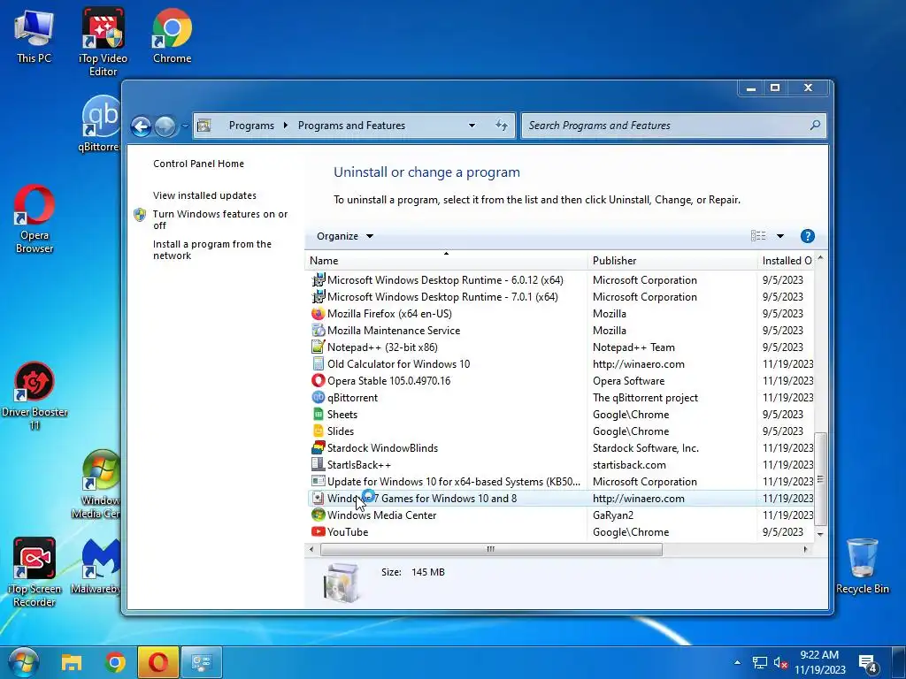This screenshot has height=679, width=906.
Task: Click the vertical scrollbar thumb of program list
Action: point(820,478)
